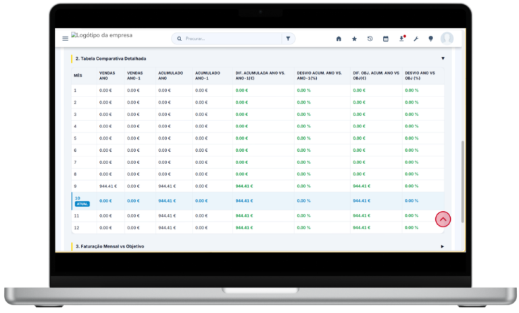Click month 10 blue Dif. Obj. Acum. 944.41 €

(362, 201)
